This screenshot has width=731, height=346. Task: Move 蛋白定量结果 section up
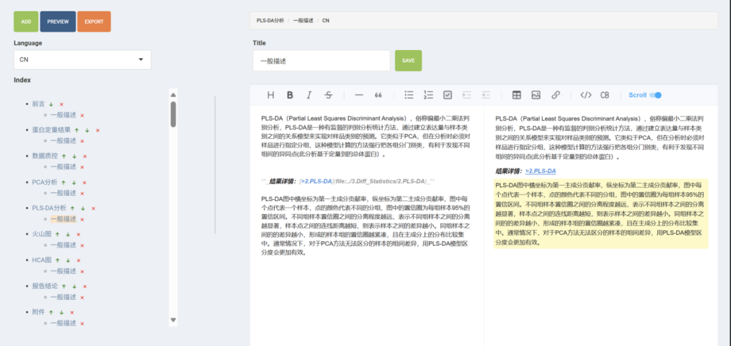pos(76,130)
